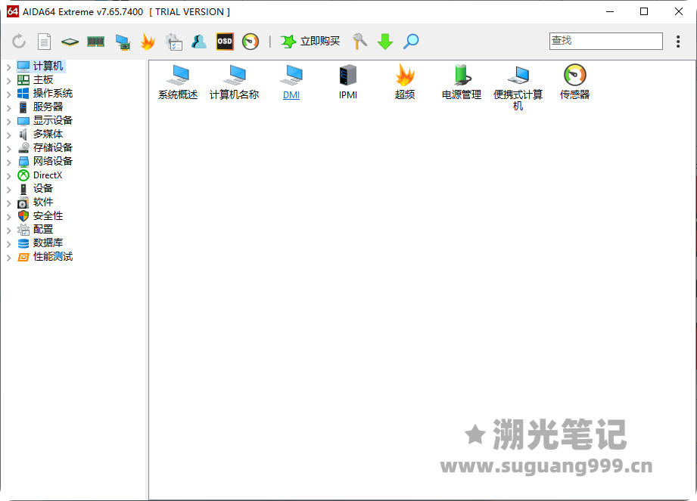697x501 pixels.
Task: Expand the 安全性 tree node
Action: [8, 217]
